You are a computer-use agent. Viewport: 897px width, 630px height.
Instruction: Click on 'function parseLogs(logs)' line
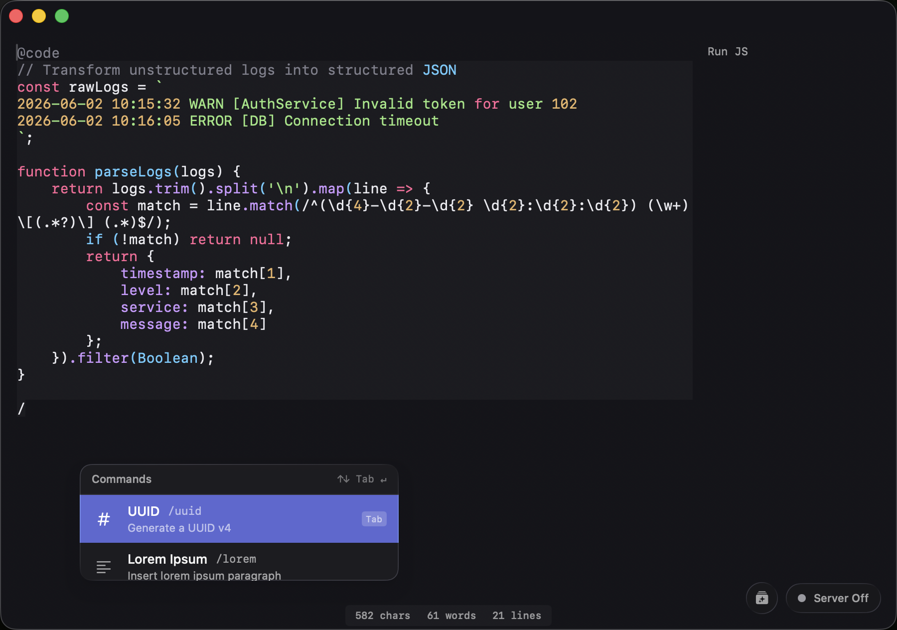point(129,171)
